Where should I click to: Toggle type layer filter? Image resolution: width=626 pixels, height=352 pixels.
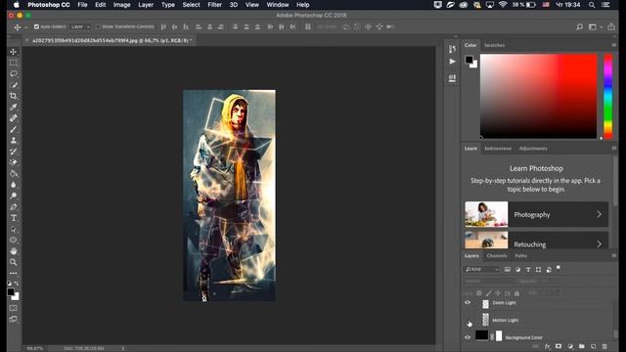528,270
